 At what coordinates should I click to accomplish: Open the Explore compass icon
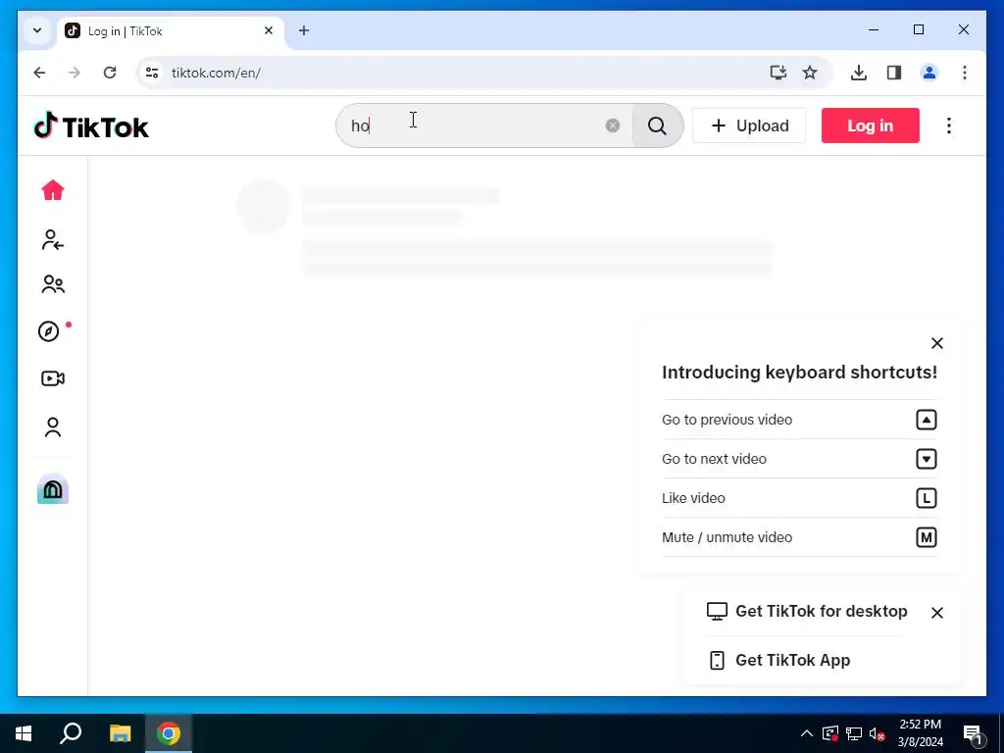[49, 331]
